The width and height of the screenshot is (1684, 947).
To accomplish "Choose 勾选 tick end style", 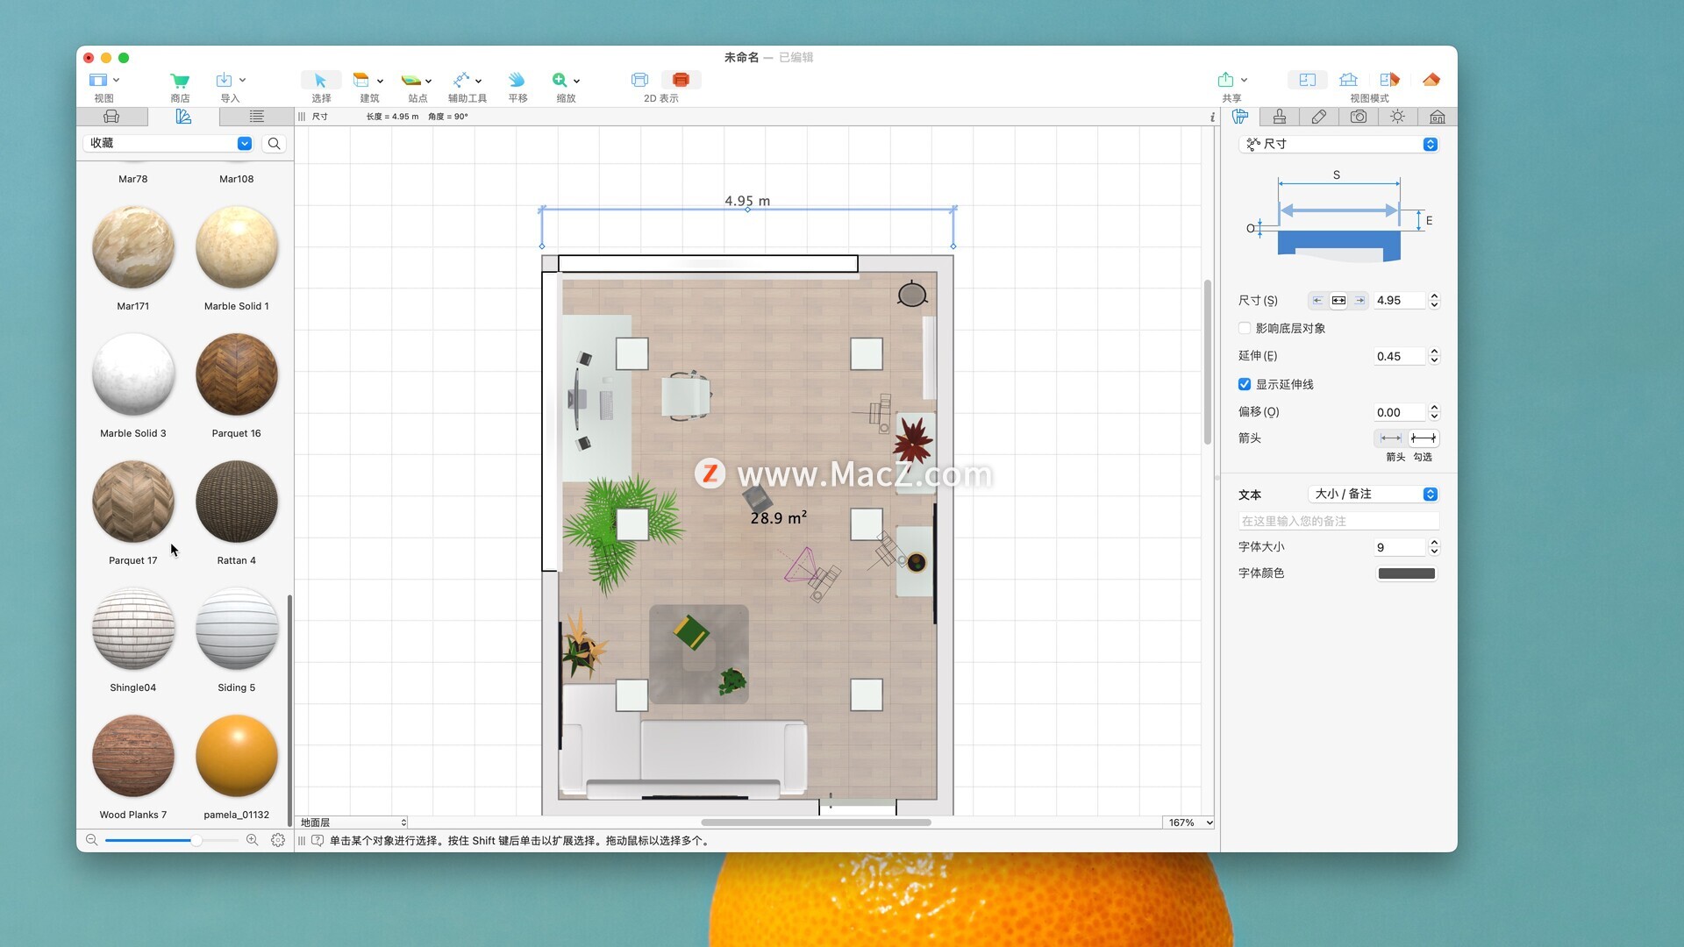I will [1424, 438].
